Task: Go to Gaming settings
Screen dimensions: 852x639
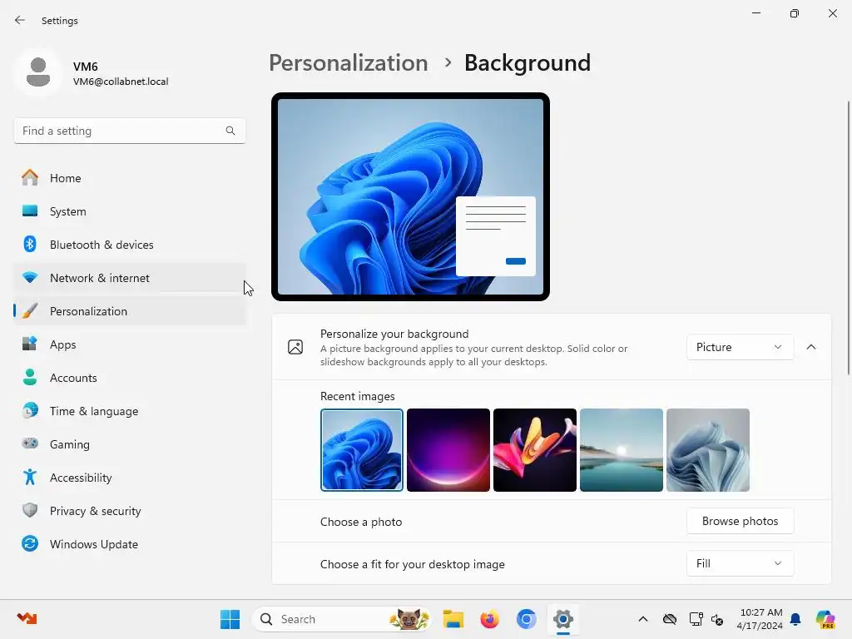Action: (129, 444)
